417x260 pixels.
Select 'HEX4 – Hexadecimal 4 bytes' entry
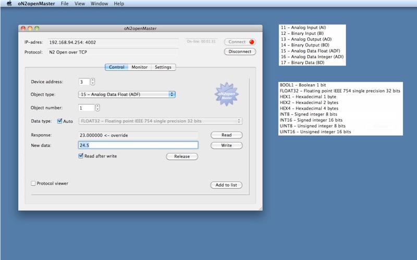tap(309, 109)
